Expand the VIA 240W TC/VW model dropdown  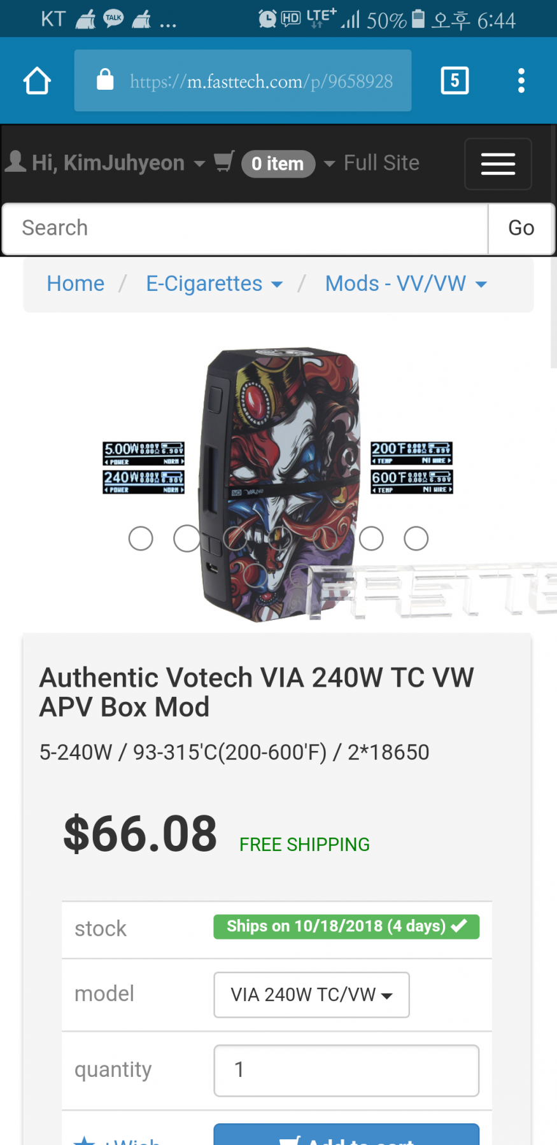(311, 994)
